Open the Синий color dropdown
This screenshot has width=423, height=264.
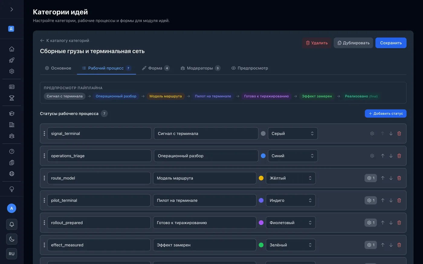pos(292,156)
